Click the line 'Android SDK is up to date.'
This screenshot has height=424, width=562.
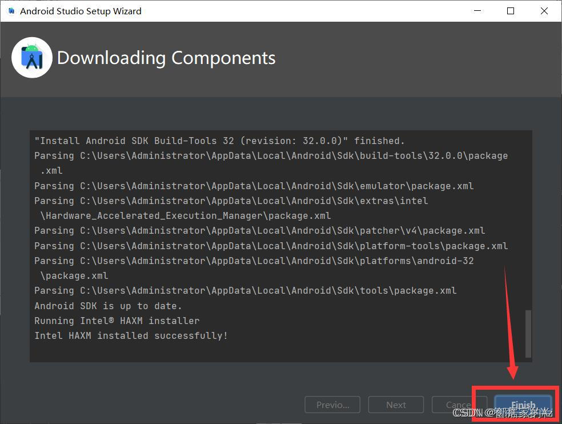tap(109, 306)
